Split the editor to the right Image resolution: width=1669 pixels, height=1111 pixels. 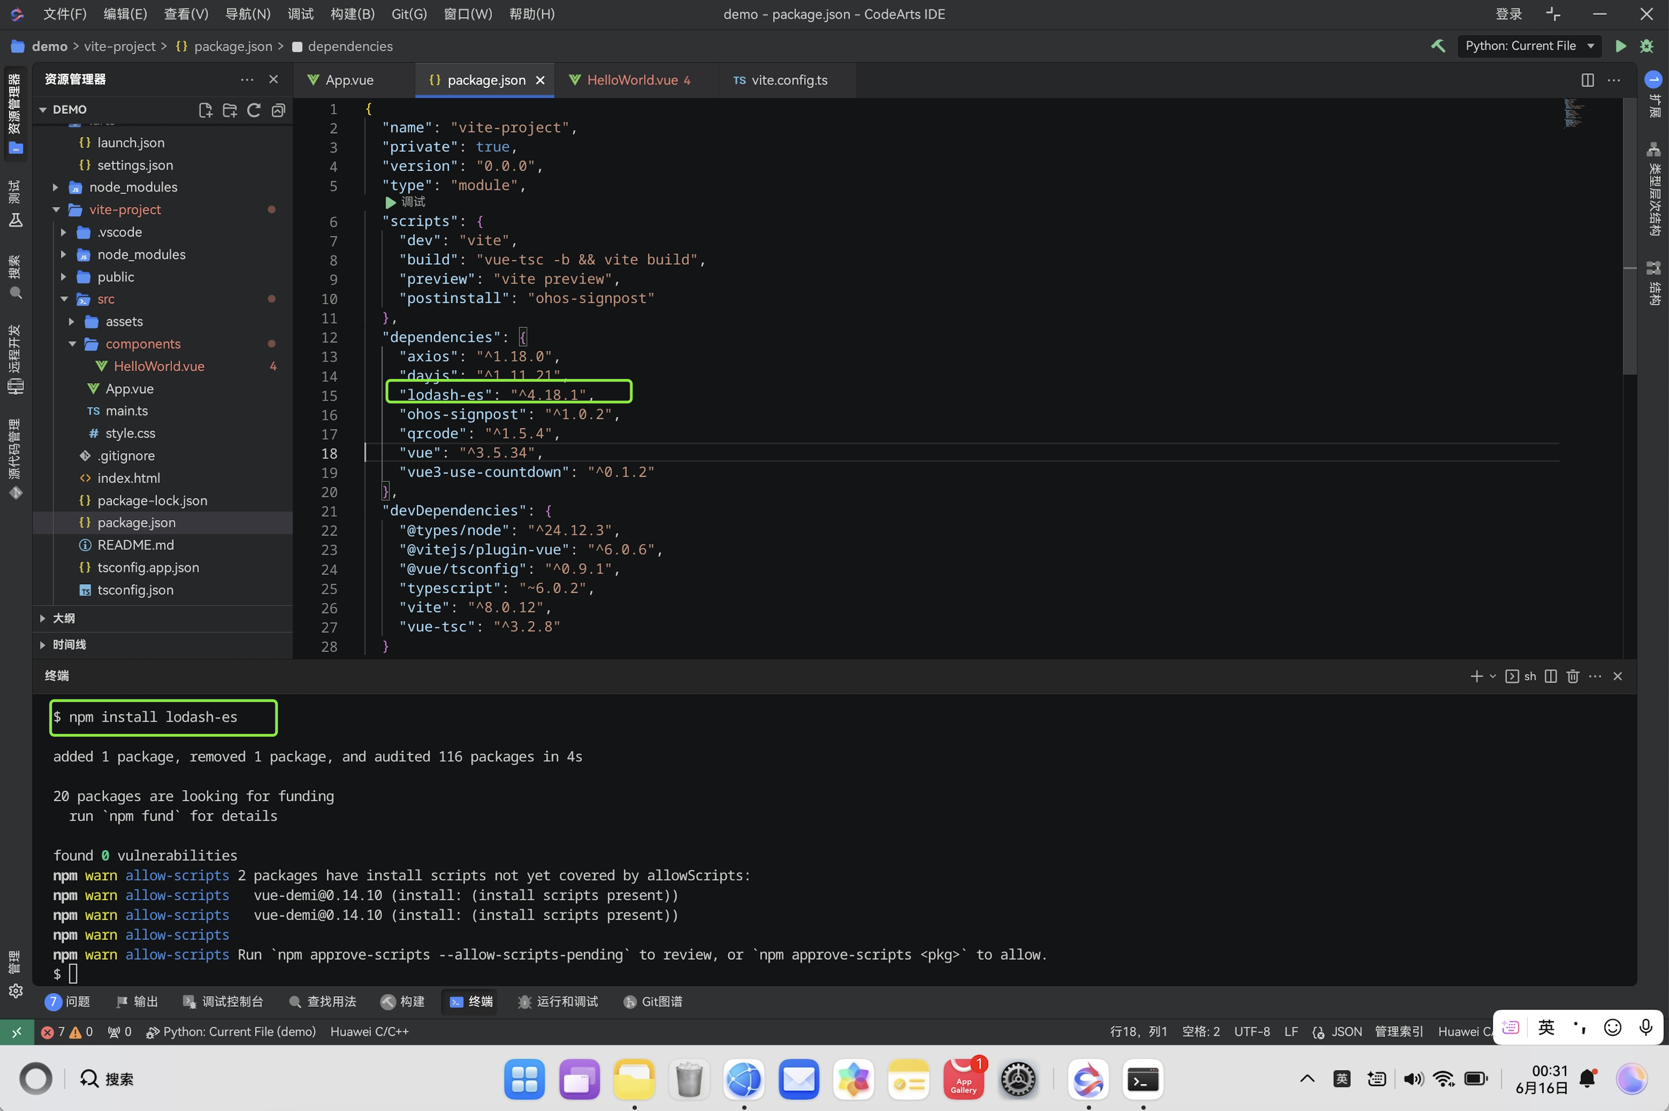click(1587, 80)
